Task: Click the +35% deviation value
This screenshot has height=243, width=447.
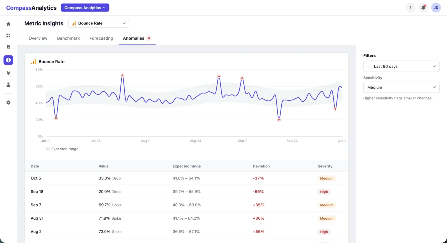Action: 259,205
